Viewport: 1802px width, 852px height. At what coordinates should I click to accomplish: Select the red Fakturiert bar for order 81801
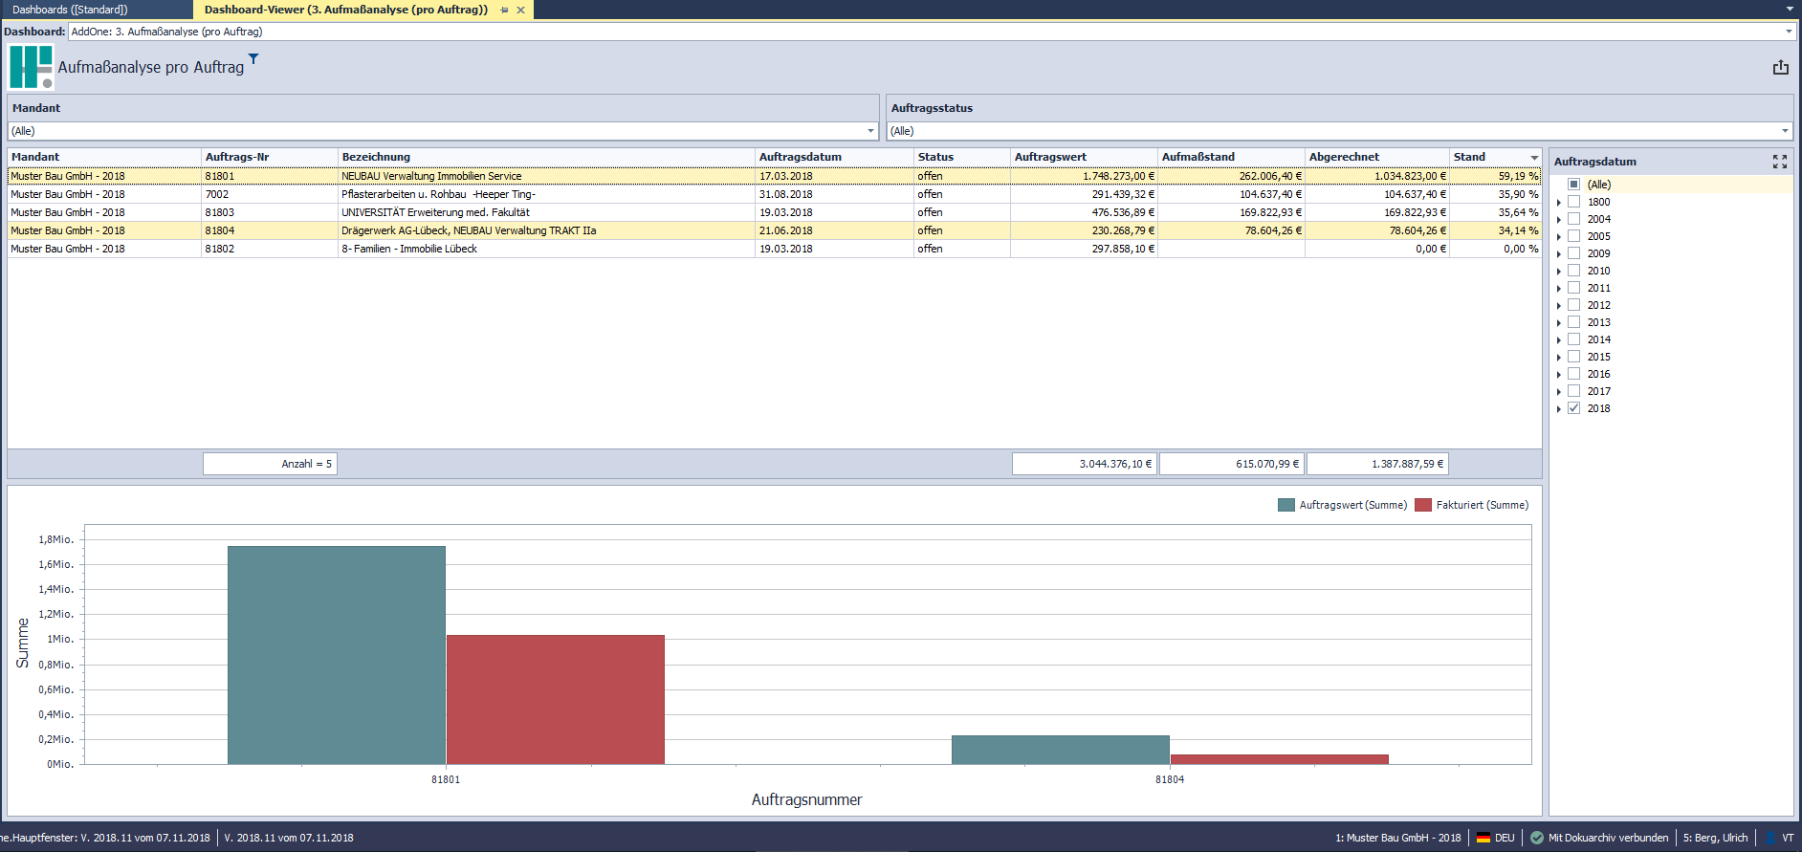pos(556,700)
